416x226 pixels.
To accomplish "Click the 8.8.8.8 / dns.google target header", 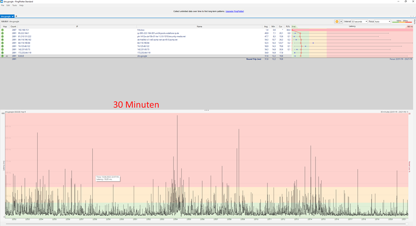I will (10, 21).
